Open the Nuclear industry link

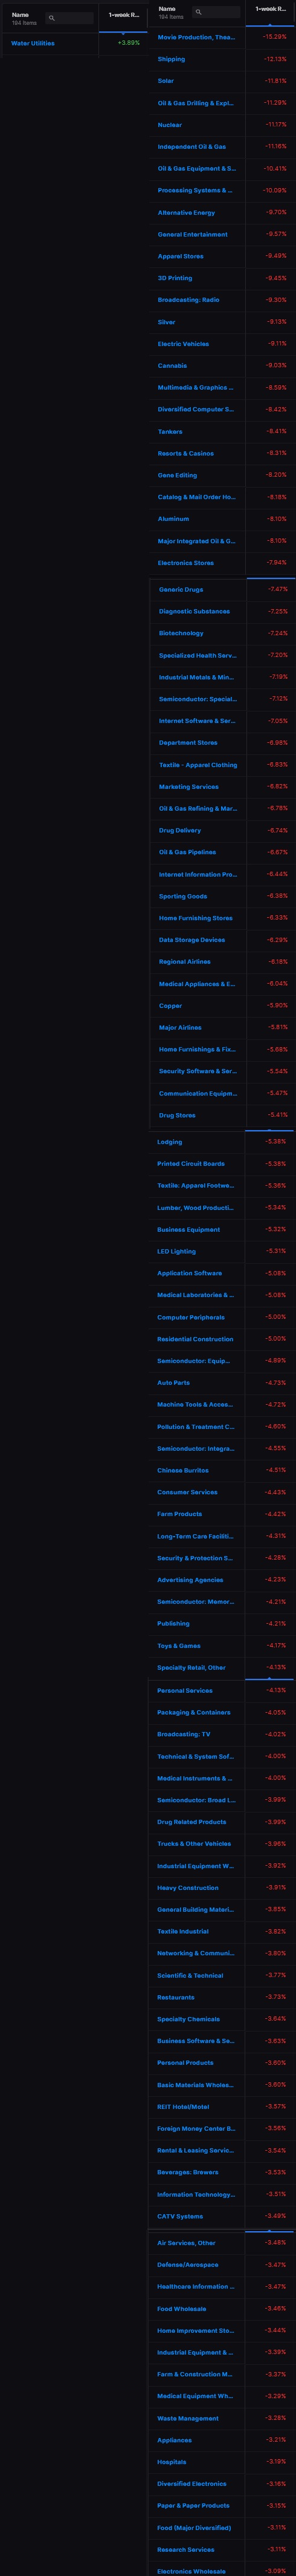click(170, 125)
